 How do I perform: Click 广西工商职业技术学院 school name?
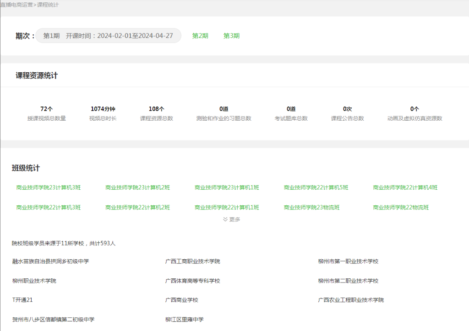click(192, 262)
